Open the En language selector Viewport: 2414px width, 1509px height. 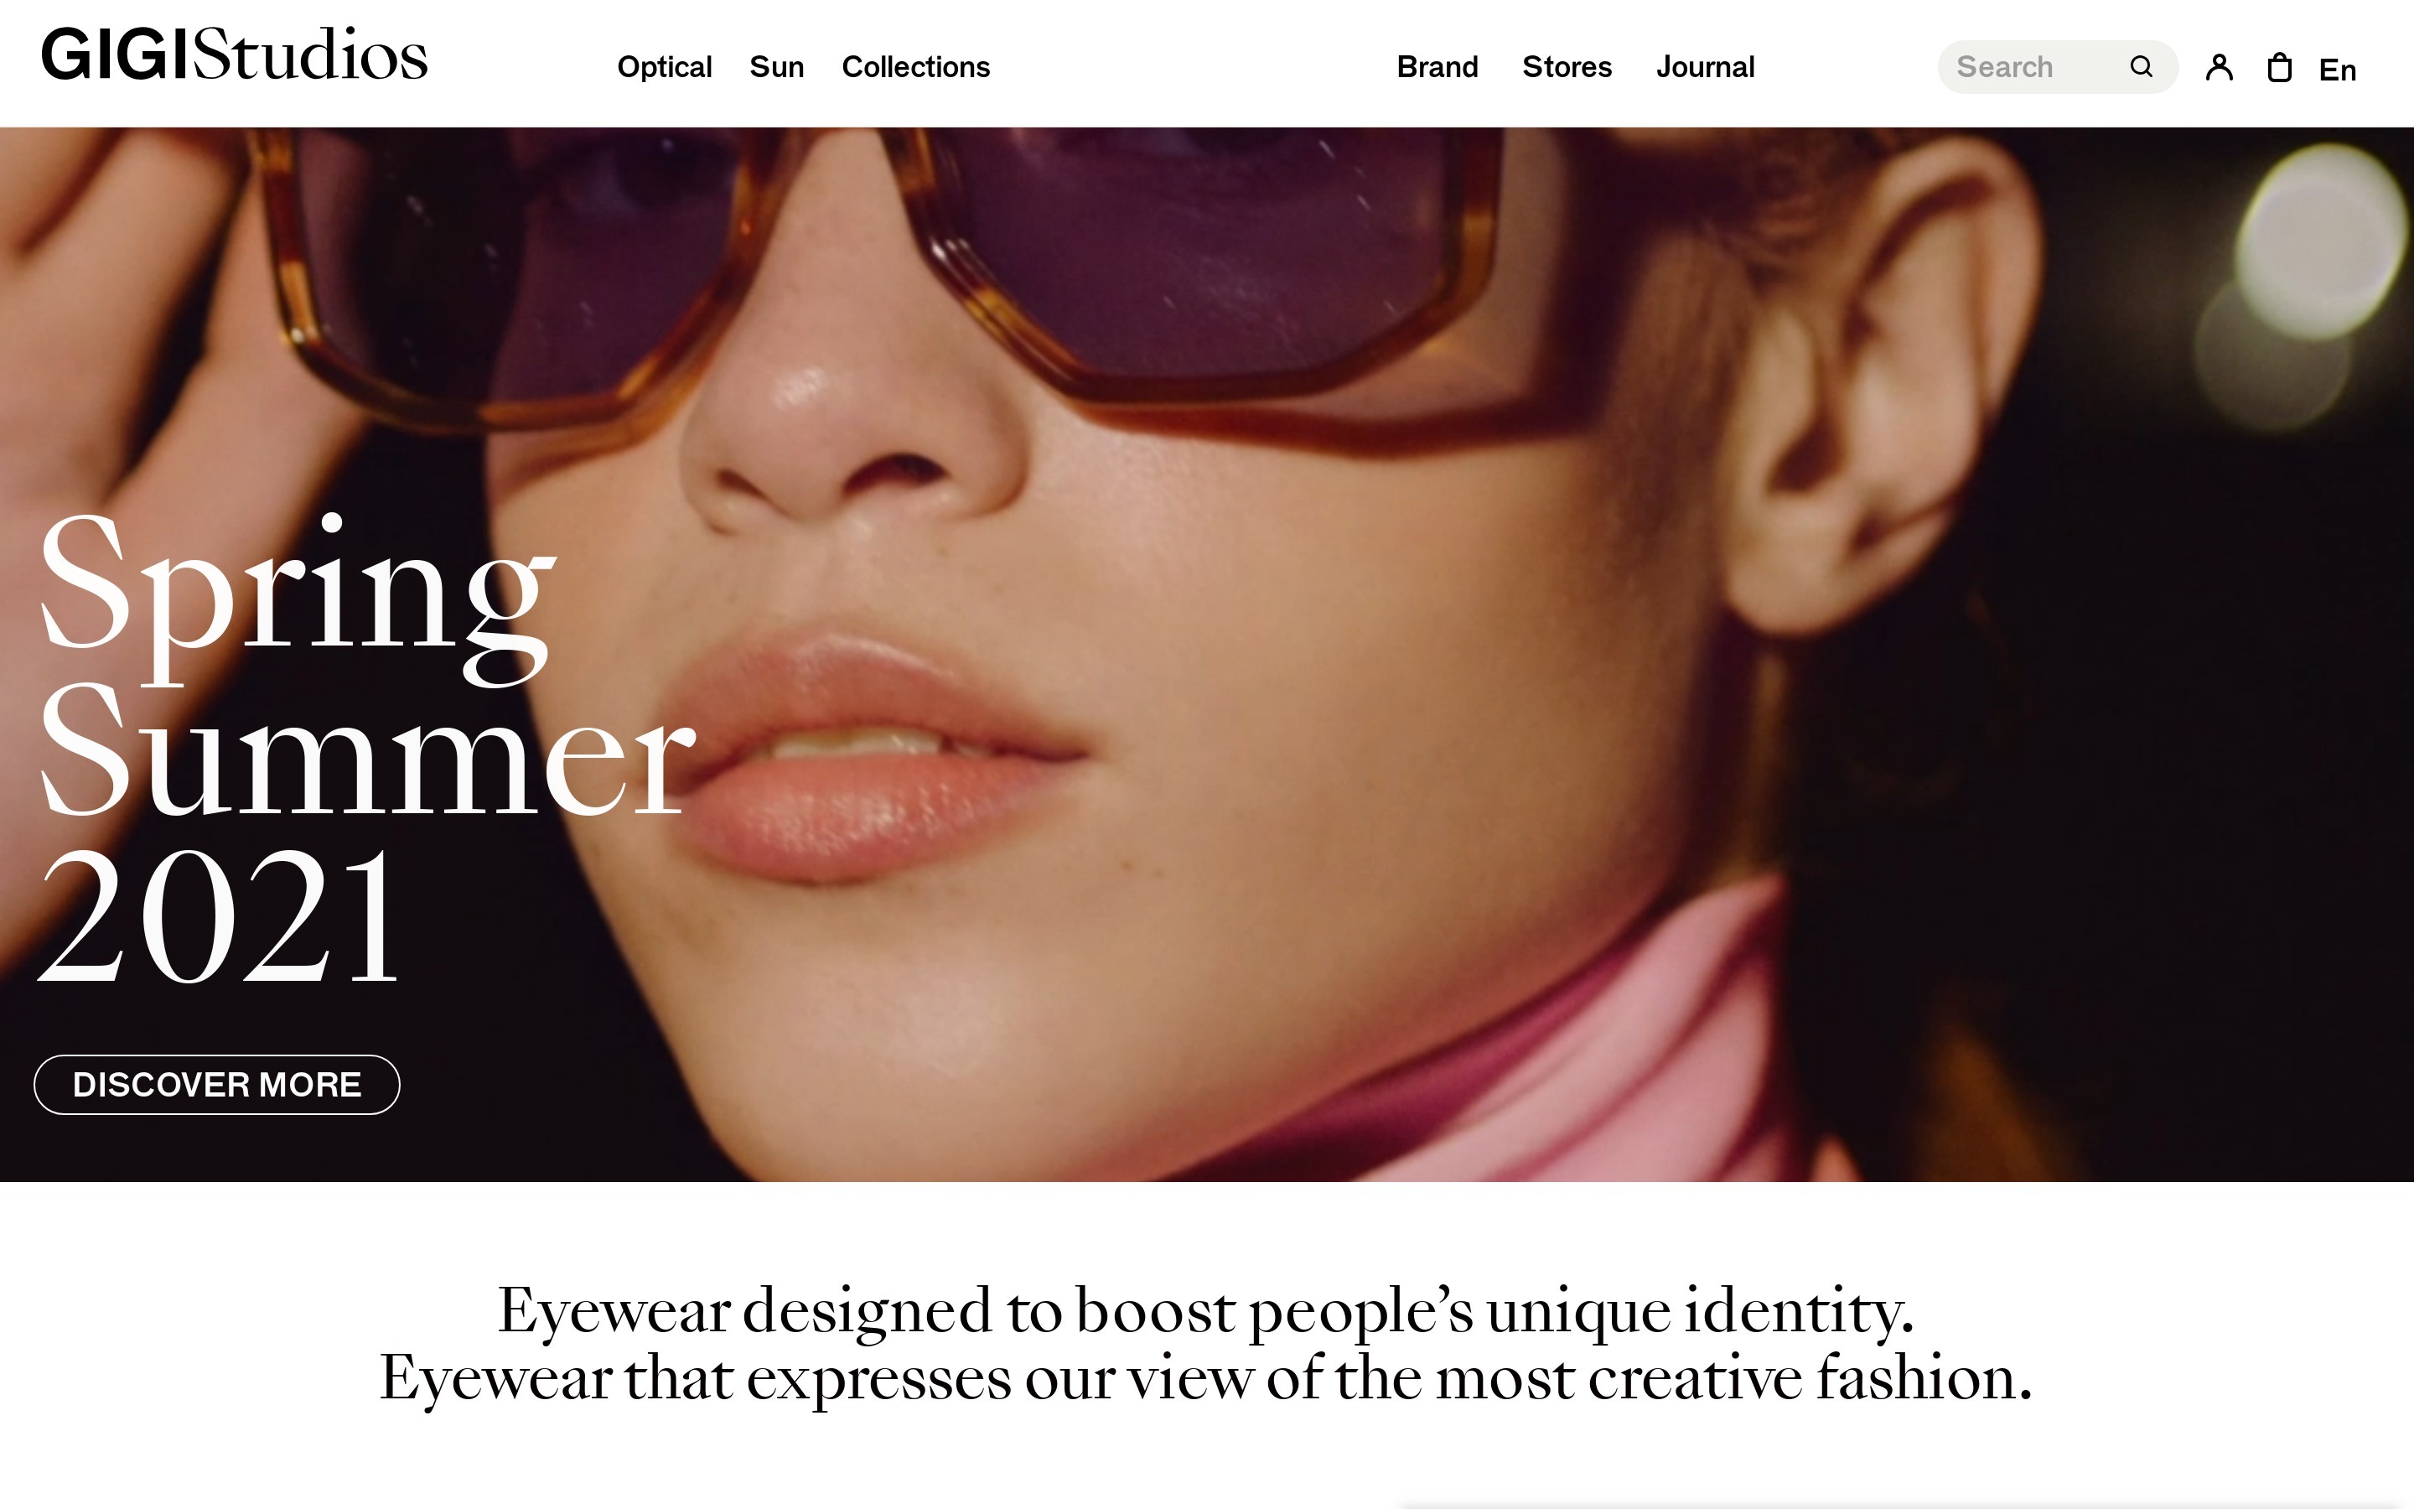(2337, 70)
